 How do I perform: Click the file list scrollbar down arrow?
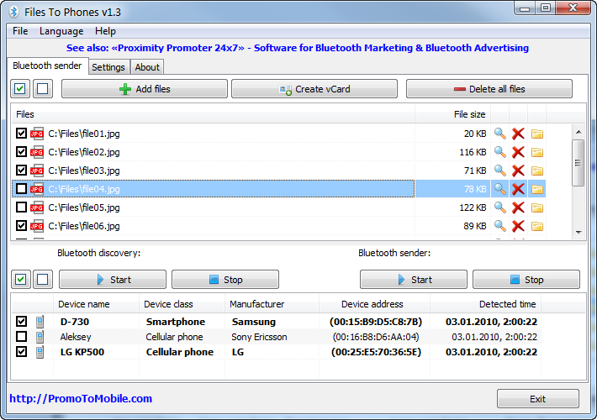[x=579, y=232]
